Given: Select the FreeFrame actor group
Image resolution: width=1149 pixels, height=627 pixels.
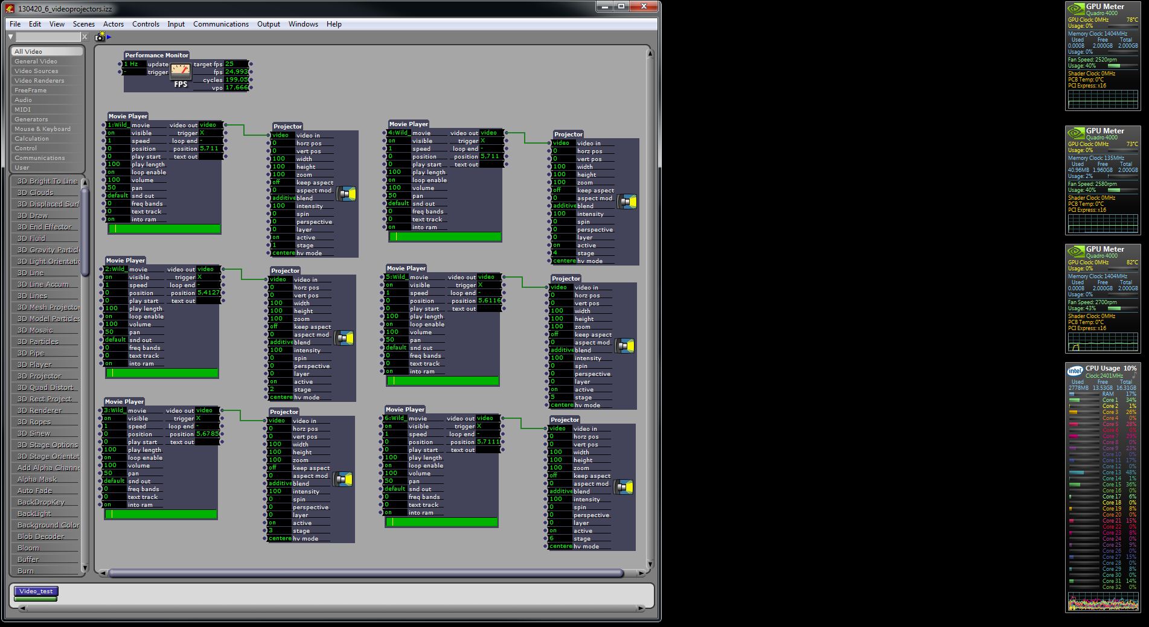Looking at the screenshot, I should (46, 91).
